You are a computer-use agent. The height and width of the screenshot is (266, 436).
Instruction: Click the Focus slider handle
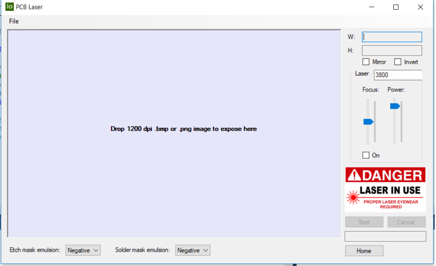coord(368,122)
